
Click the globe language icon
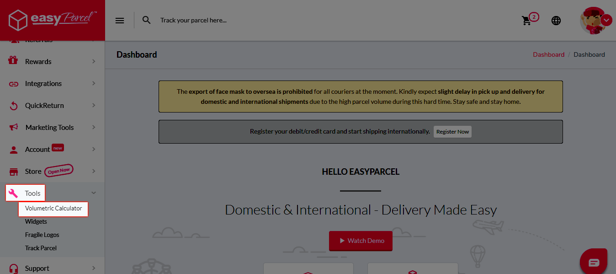pyautogui.click(x=556, y=20)
